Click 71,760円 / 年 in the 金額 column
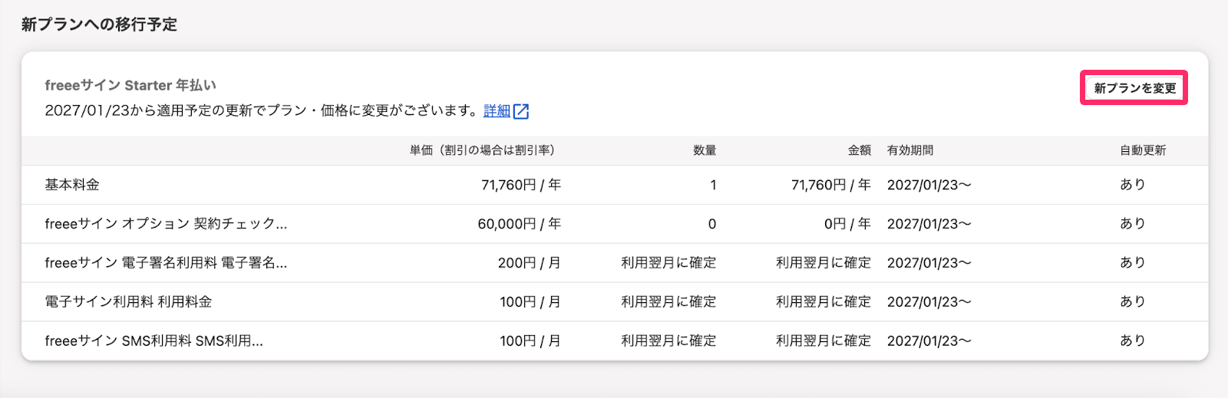The width and height of the screenshot is (1228, 398). coord(831,185)
